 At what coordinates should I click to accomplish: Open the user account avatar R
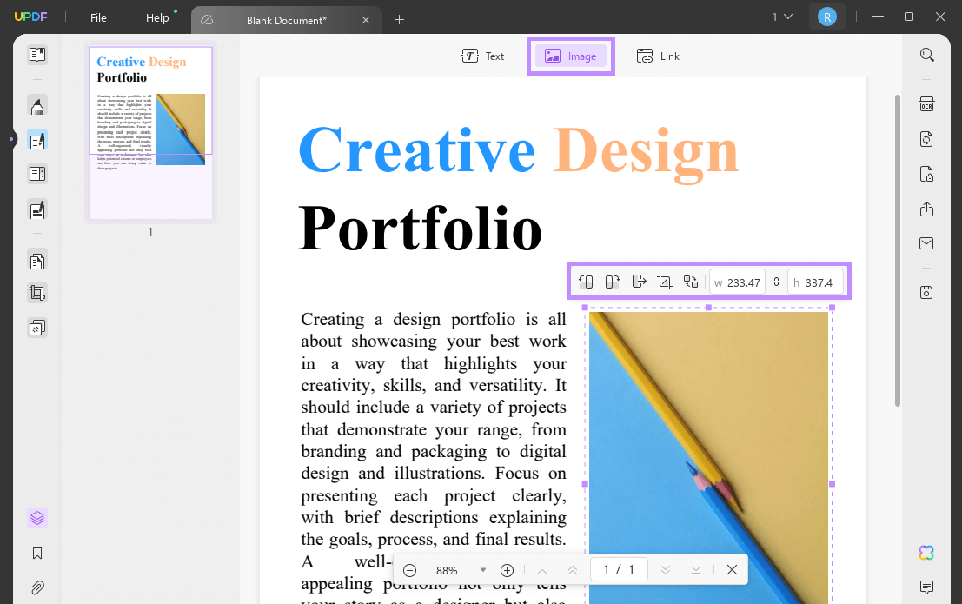point(827,17)
